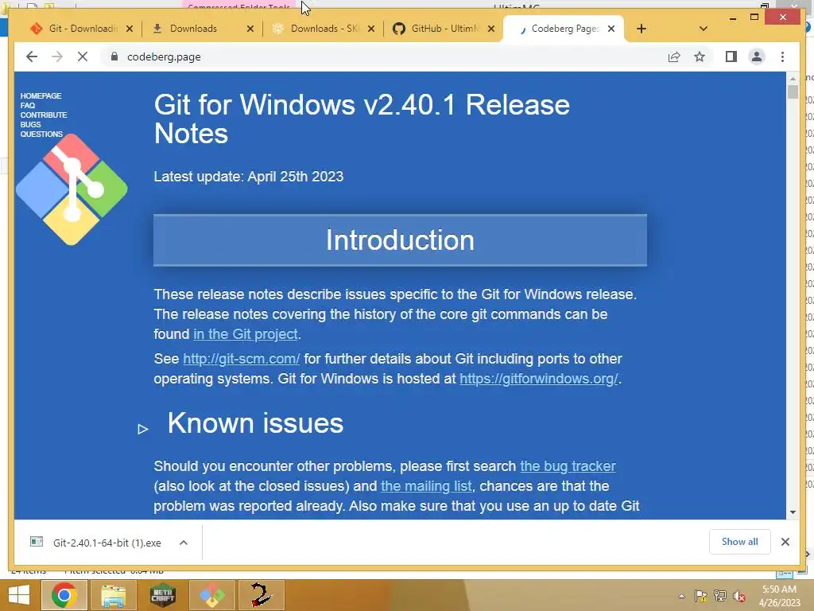Open 'the bug tracker' link
Image resolution: width=814 pixels, height=611 pixels.
(x=568, y=466)
